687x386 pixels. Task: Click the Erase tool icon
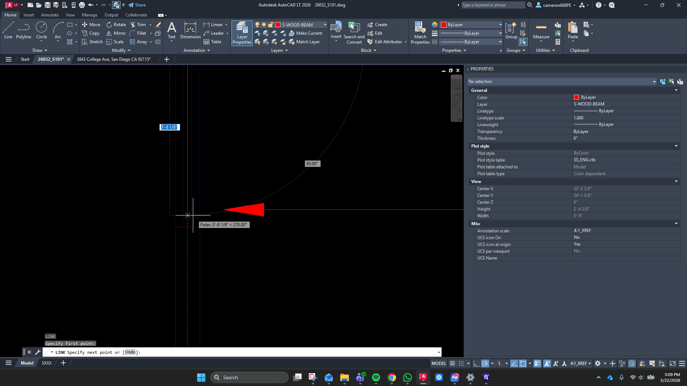coord(158,25)
